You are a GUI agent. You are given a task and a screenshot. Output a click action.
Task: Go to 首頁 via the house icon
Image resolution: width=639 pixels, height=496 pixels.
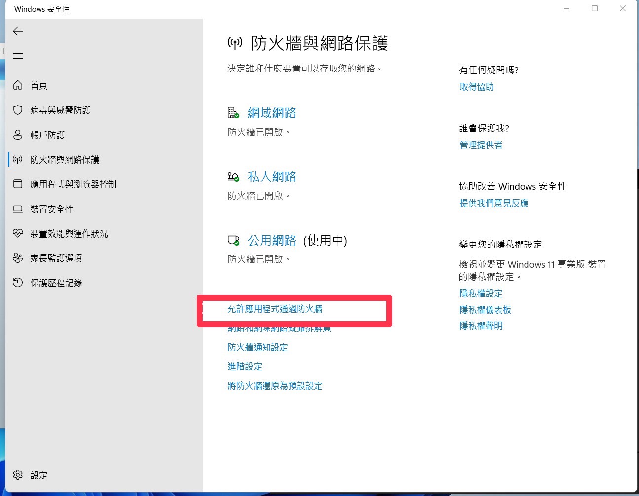[18, 85]
